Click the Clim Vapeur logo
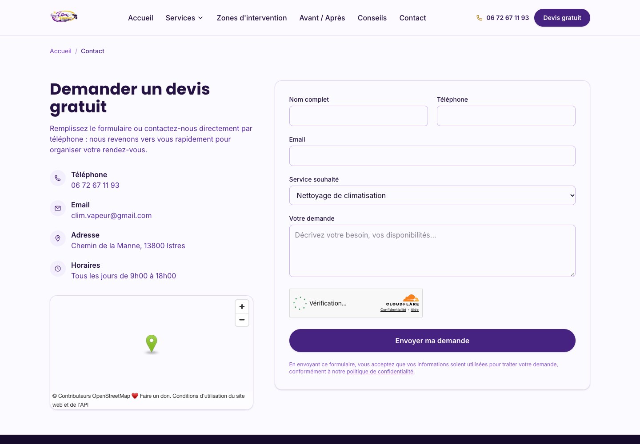 (x=64, y=17)
